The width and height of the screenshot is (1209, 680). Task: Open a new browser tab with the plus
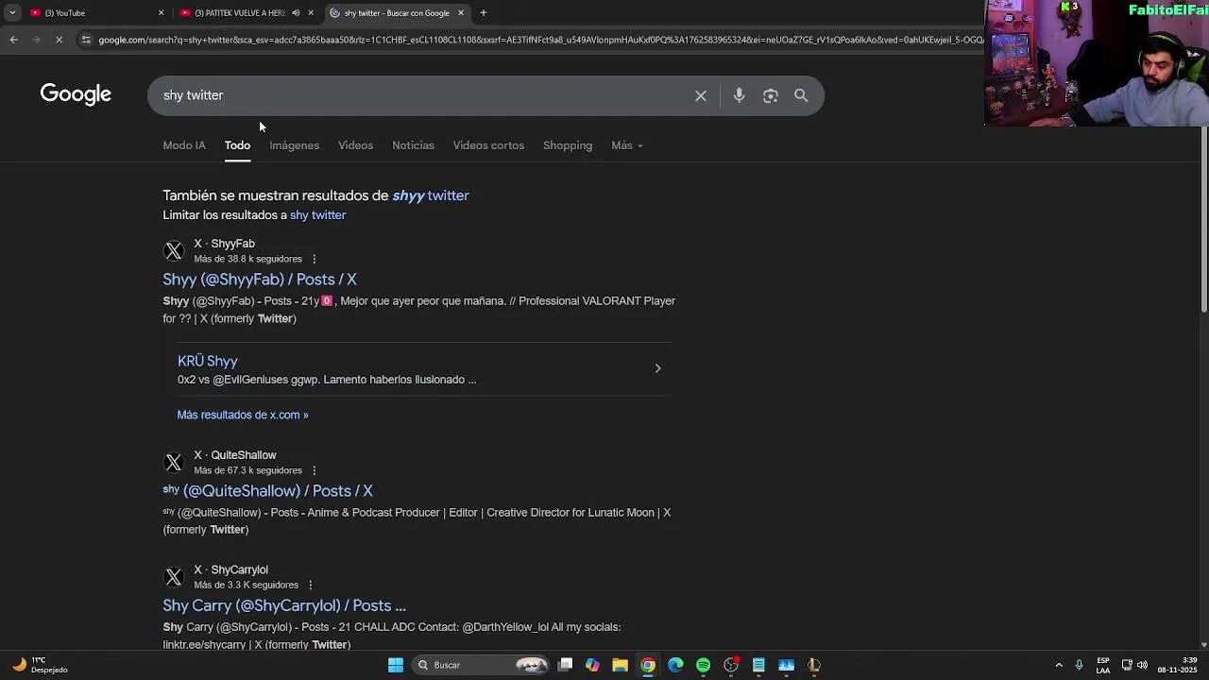pyautogui.click(x=484, y=12)
